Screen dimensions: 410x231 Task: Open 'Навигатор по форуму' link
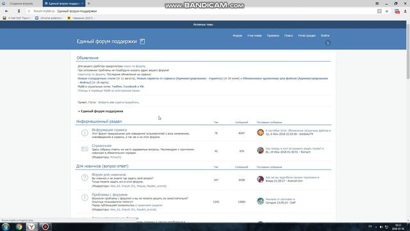[x=92, y=74]
